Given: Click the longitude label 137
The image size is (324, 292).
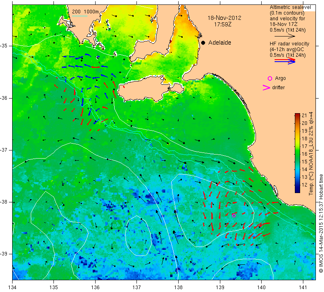Looking at the screenshot, I should click(x=137, y=288).
